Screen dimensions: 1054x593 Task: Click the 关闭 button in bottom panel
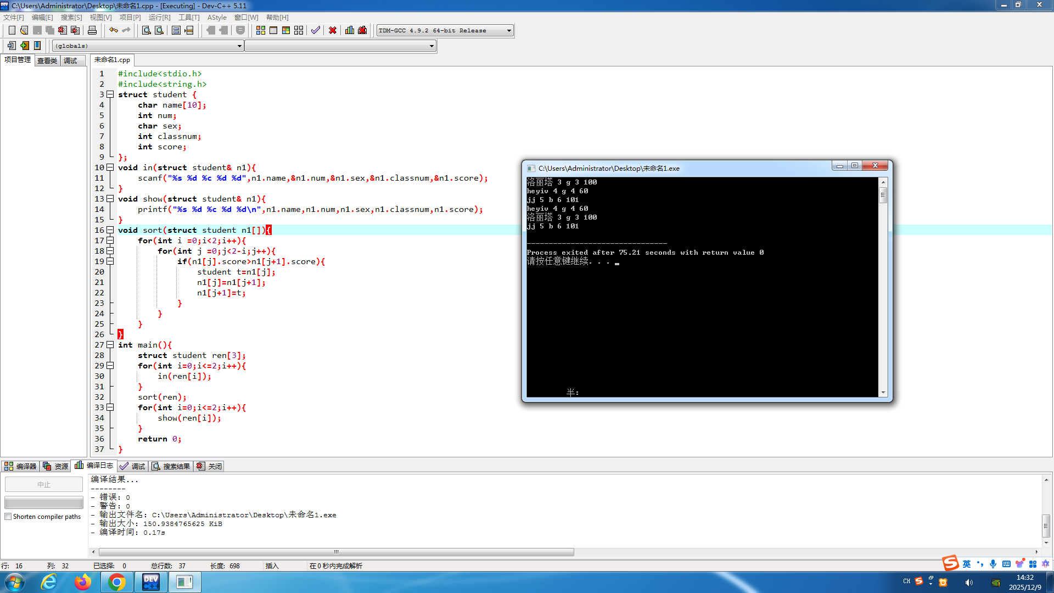point(209,466)
